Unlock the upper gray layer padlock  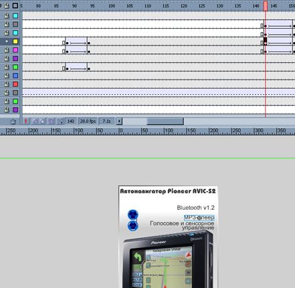click(x=7, y=24)
